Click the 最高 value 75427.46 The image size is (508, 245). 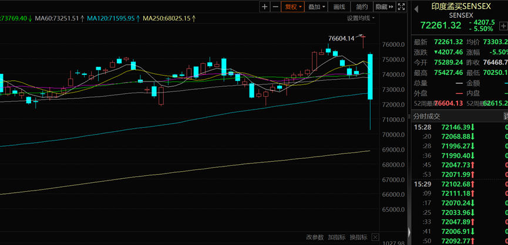448,73
